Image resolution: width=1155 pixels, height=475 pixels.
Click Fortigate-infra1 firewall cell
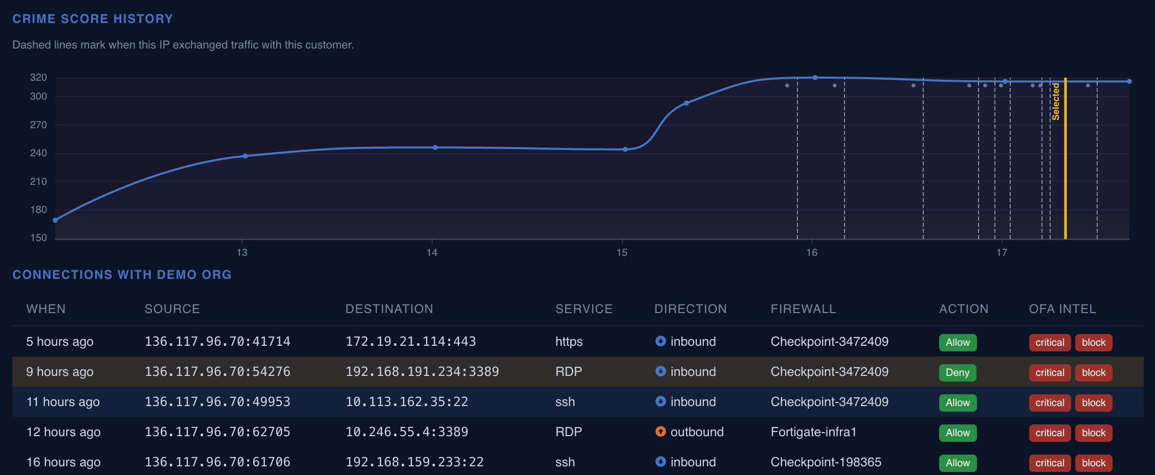click(813, 432)
